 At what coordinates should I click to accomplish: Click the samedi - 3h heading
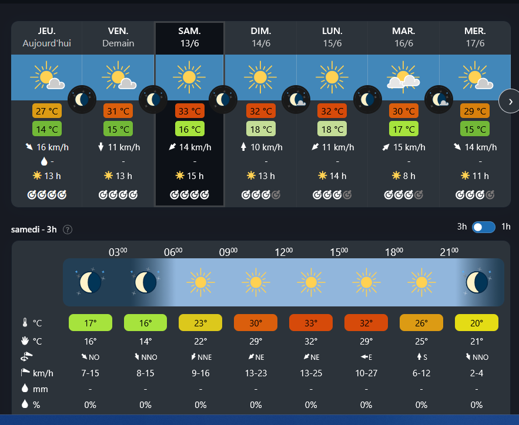[x=34, y=230]
